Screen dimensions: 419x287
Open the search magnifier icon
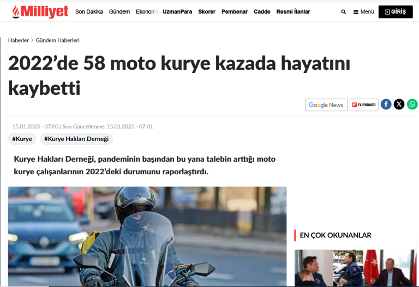coord(343,12)
